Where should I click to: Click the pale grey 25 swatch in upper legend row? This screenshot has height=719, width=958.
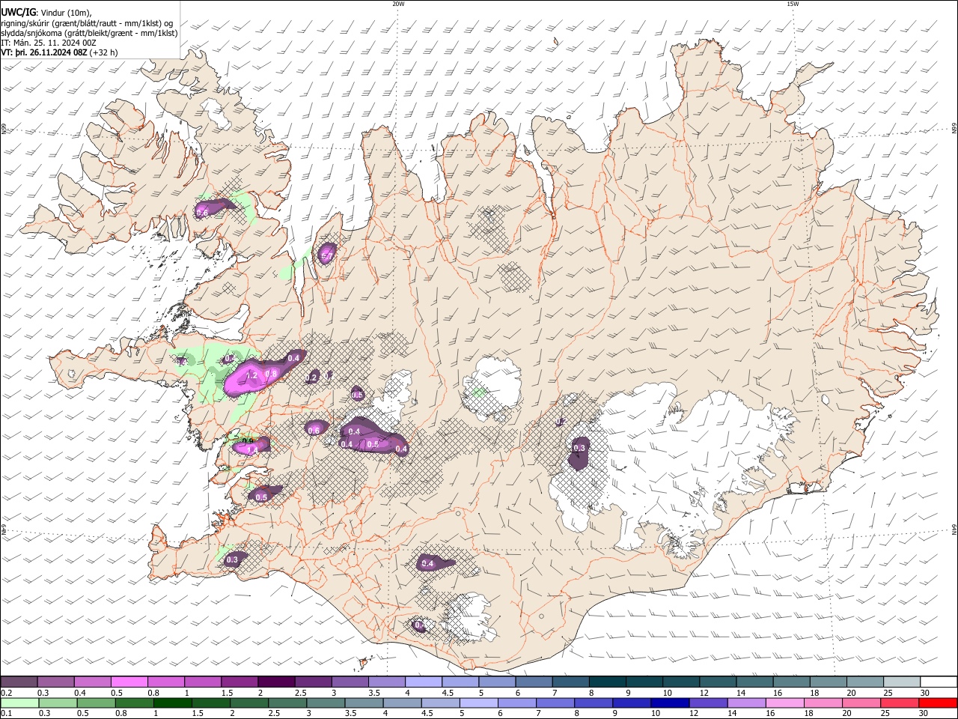tap(901, 682)
